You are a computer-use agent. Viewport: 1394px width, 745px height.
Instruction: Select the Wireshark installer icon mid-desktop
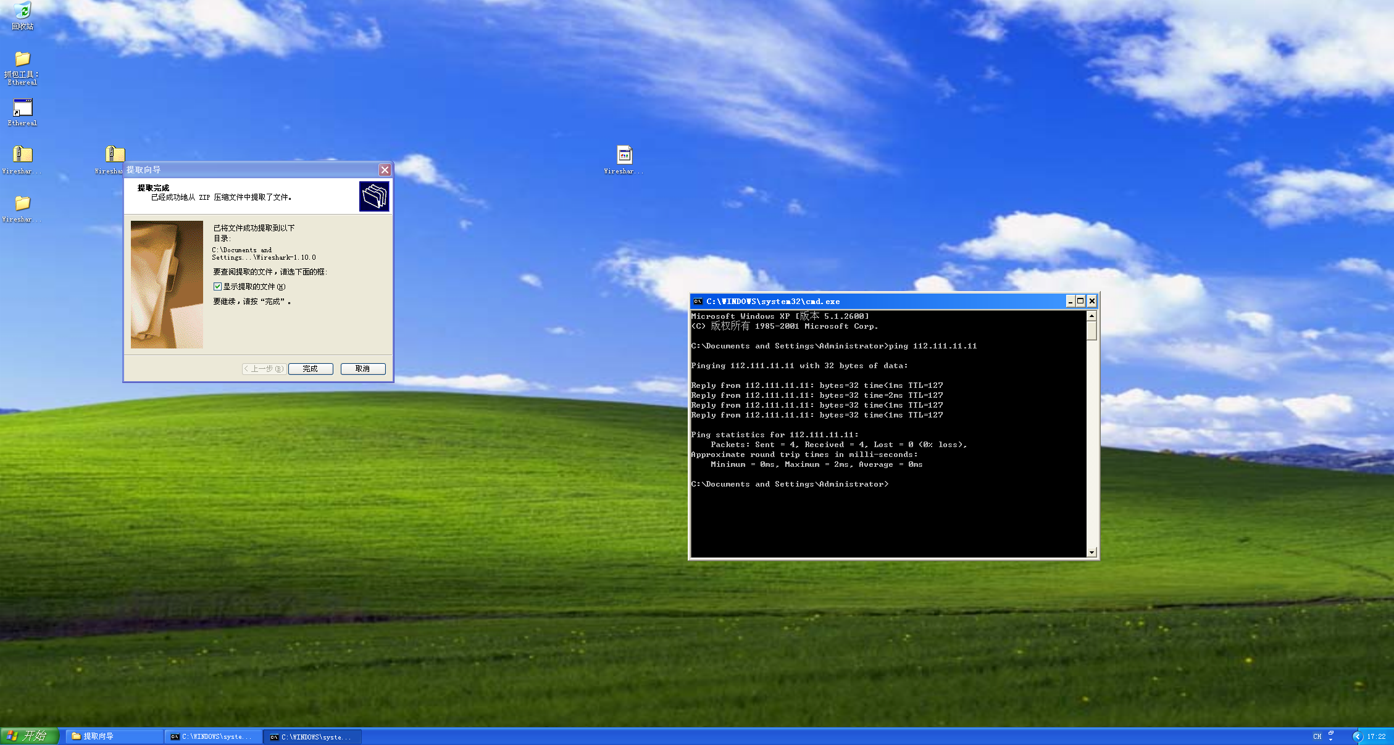point(624,155)
